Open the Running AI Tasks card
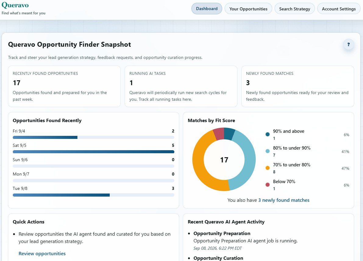The width and height of the screenshot is (363, 261). 181,86
